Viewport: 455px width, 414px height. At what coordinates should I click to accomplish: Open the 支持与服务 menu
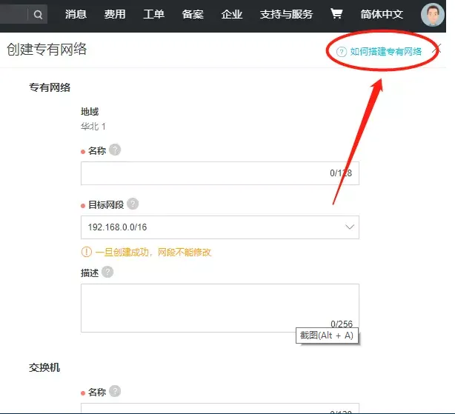(x=286, y=14)
